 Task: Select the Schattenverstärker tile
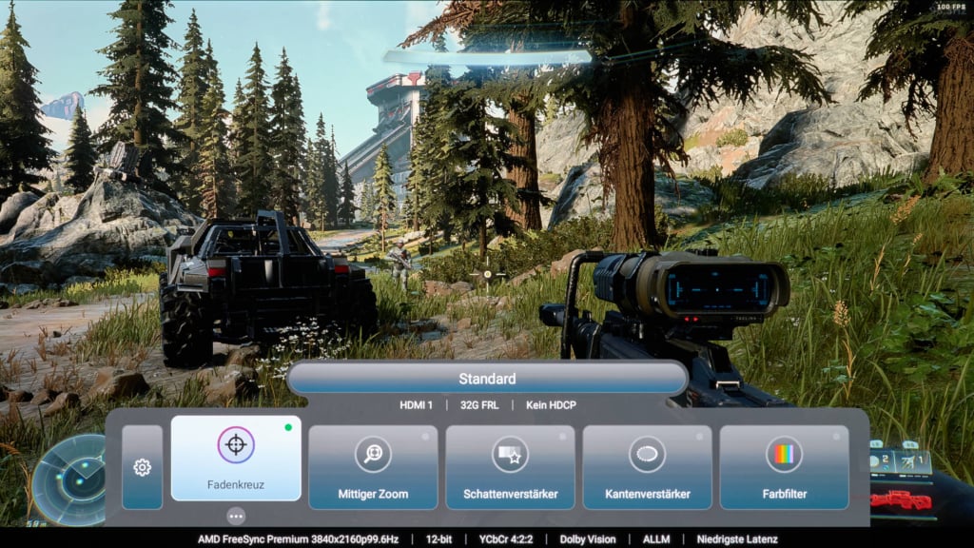point(511,467)
